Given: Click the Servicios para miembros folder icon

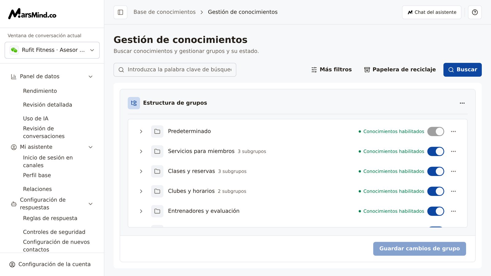Looking at the screenshot, I should pos(157,151).
